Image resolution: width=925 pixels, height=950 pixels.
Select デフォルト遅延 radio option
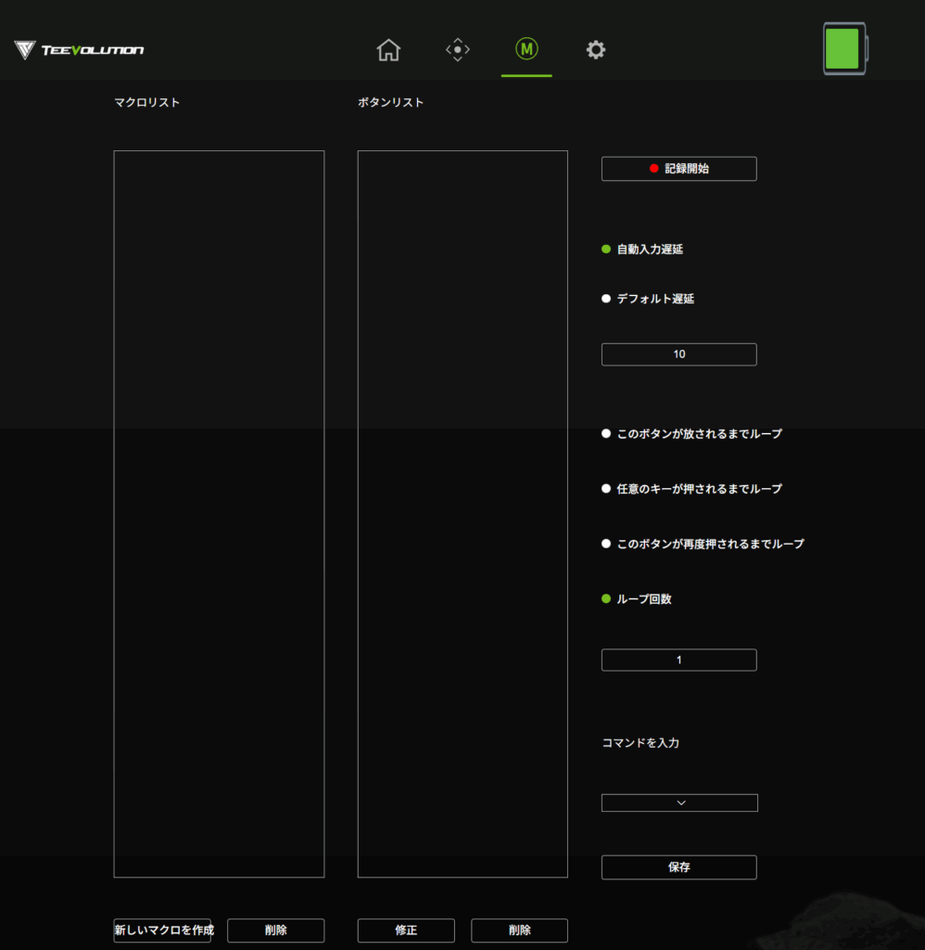(606, 299)
